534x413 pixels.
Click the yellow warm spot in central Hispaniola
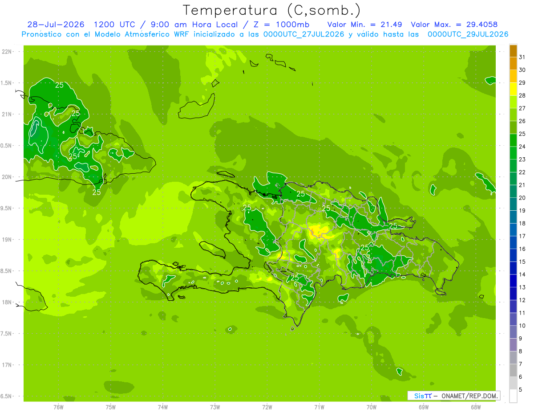(x=318, y=230)
